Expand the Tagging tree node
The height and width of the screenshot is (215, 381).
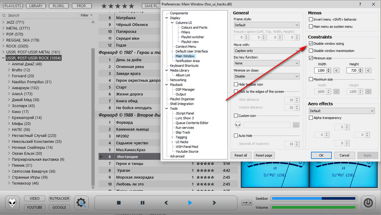coord(172,137)
